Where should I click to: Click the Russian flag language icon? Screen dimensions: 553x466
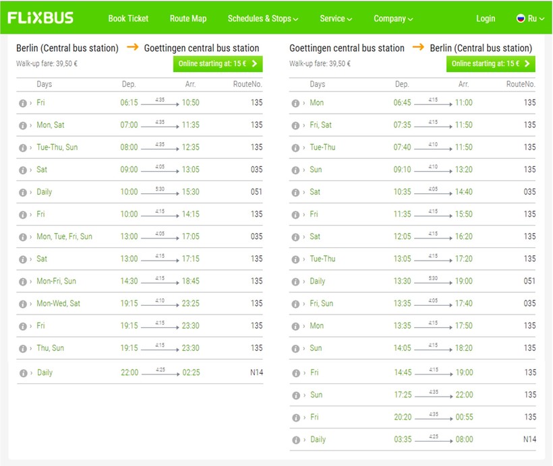520,18
